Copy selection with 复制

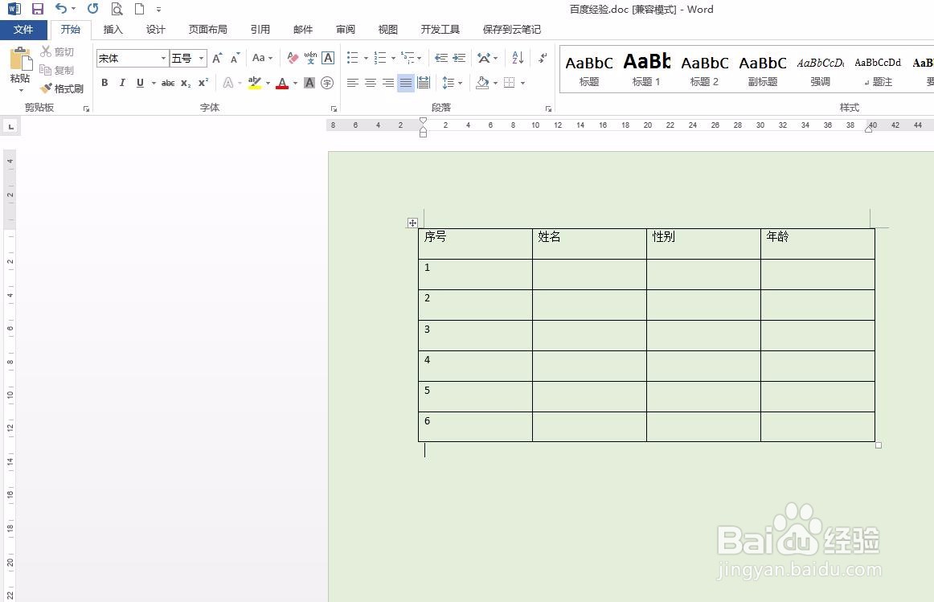(x=57, y=70)
